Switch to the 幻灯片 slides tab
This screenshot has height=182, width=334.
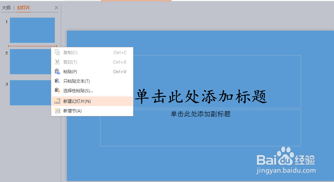(24, 8)
